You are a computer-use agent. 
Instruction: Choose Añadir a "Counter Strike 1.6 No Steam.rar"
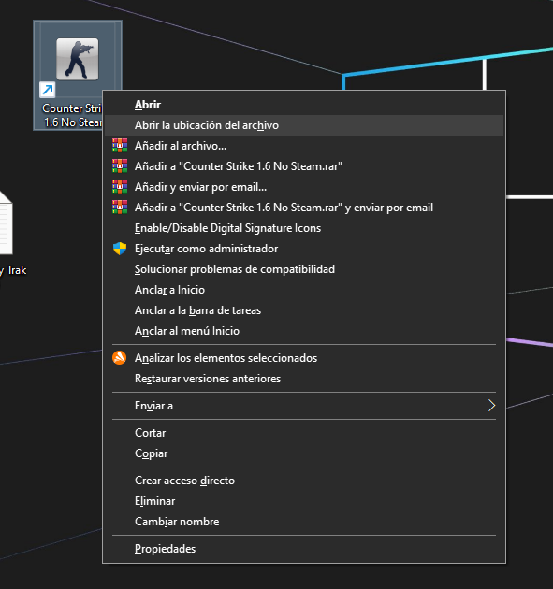pos(304,166)
